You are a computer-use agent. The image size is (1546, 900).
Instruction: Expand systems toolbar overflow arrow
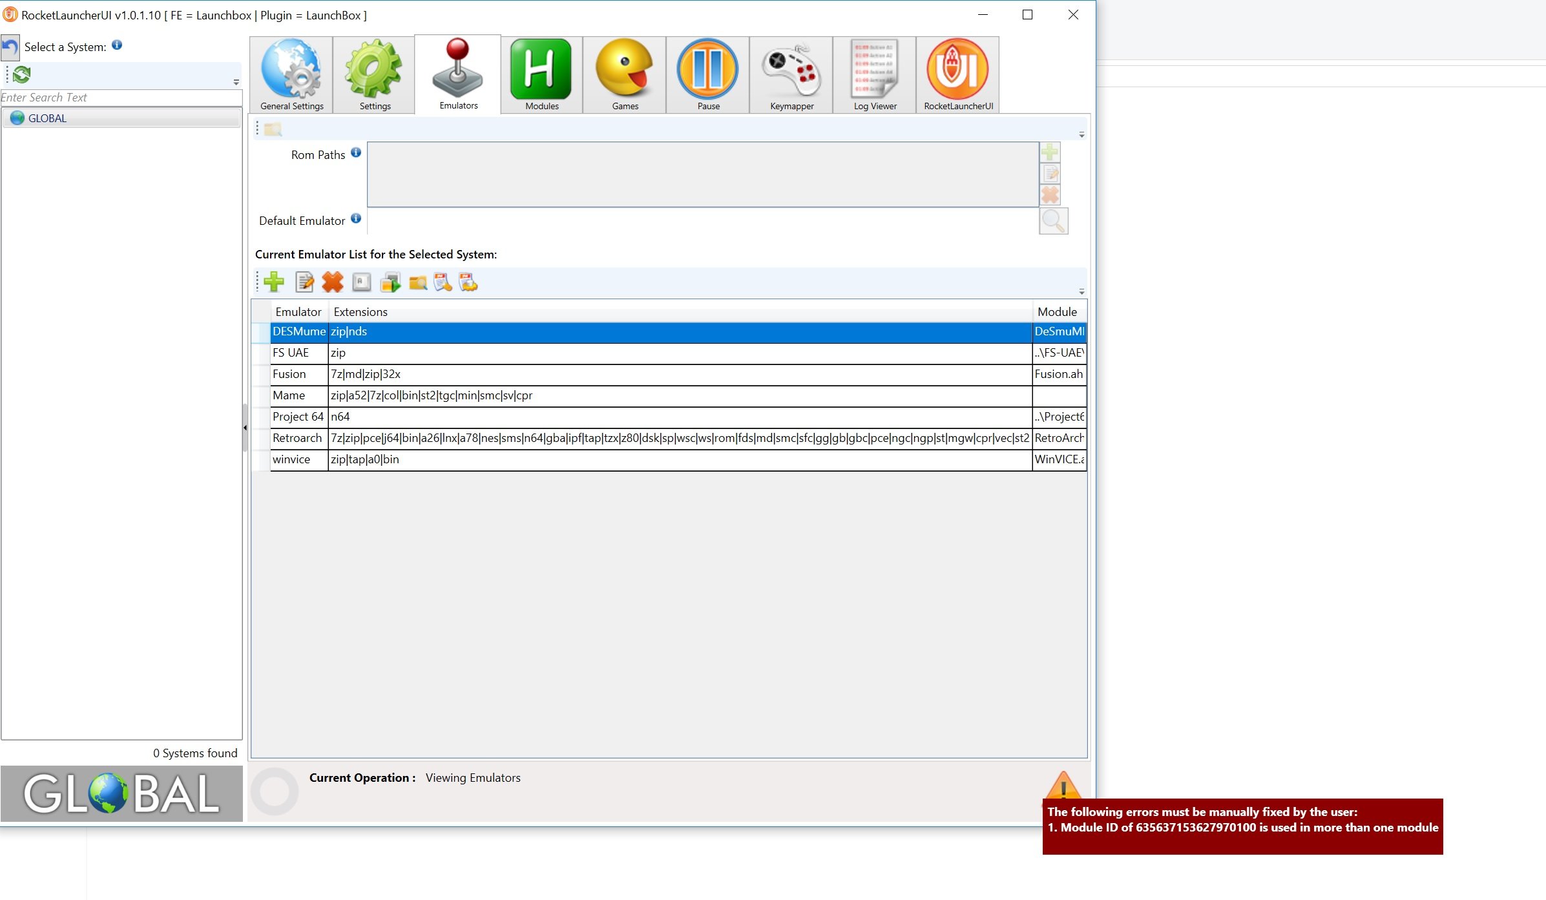tap(236, 82)
